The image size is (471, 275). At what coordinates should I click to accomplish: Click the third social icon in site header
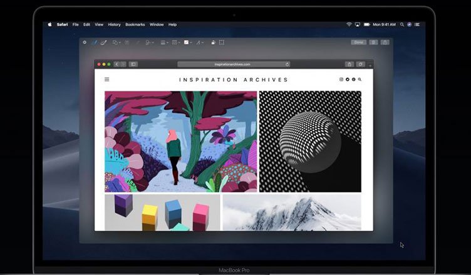[353, 79]
